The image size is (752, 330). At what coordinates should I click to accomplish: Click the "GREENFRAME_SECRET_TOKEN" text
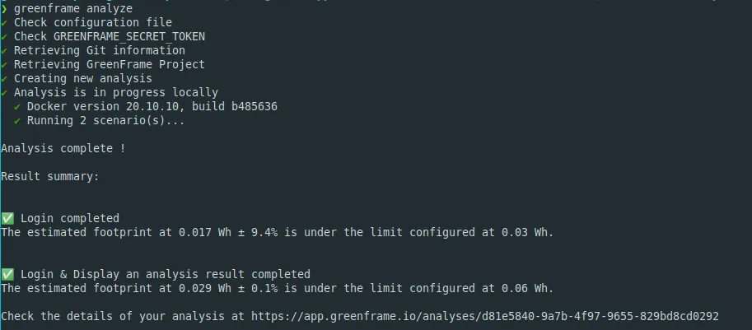(129, 36)
